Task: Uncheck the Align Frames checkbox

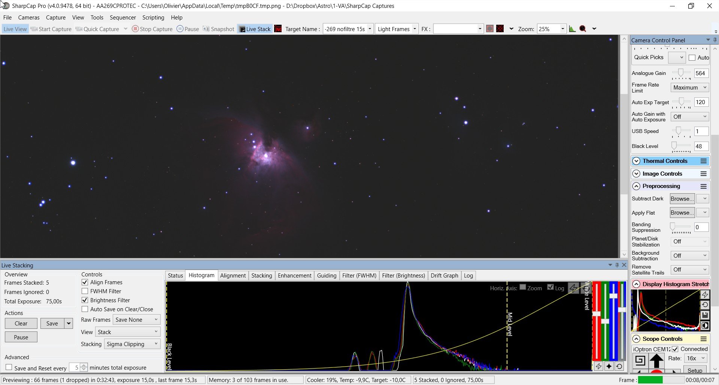Action: 85,282
